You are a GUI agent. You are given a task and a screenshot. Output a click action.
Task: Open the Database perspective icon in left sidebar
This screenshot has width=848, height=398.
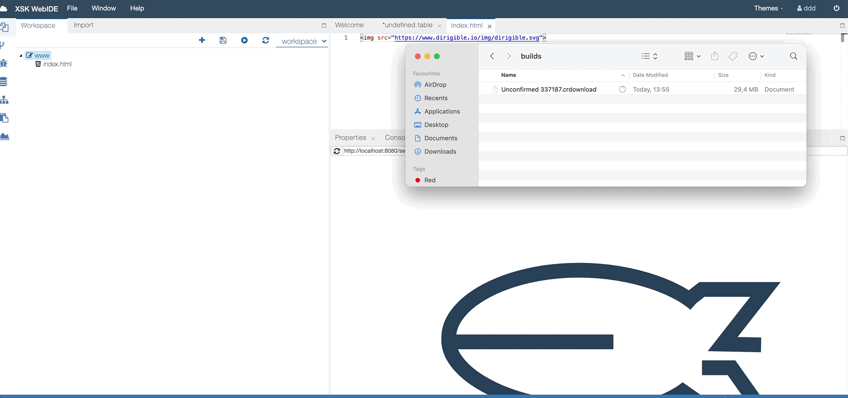[4, 82]
